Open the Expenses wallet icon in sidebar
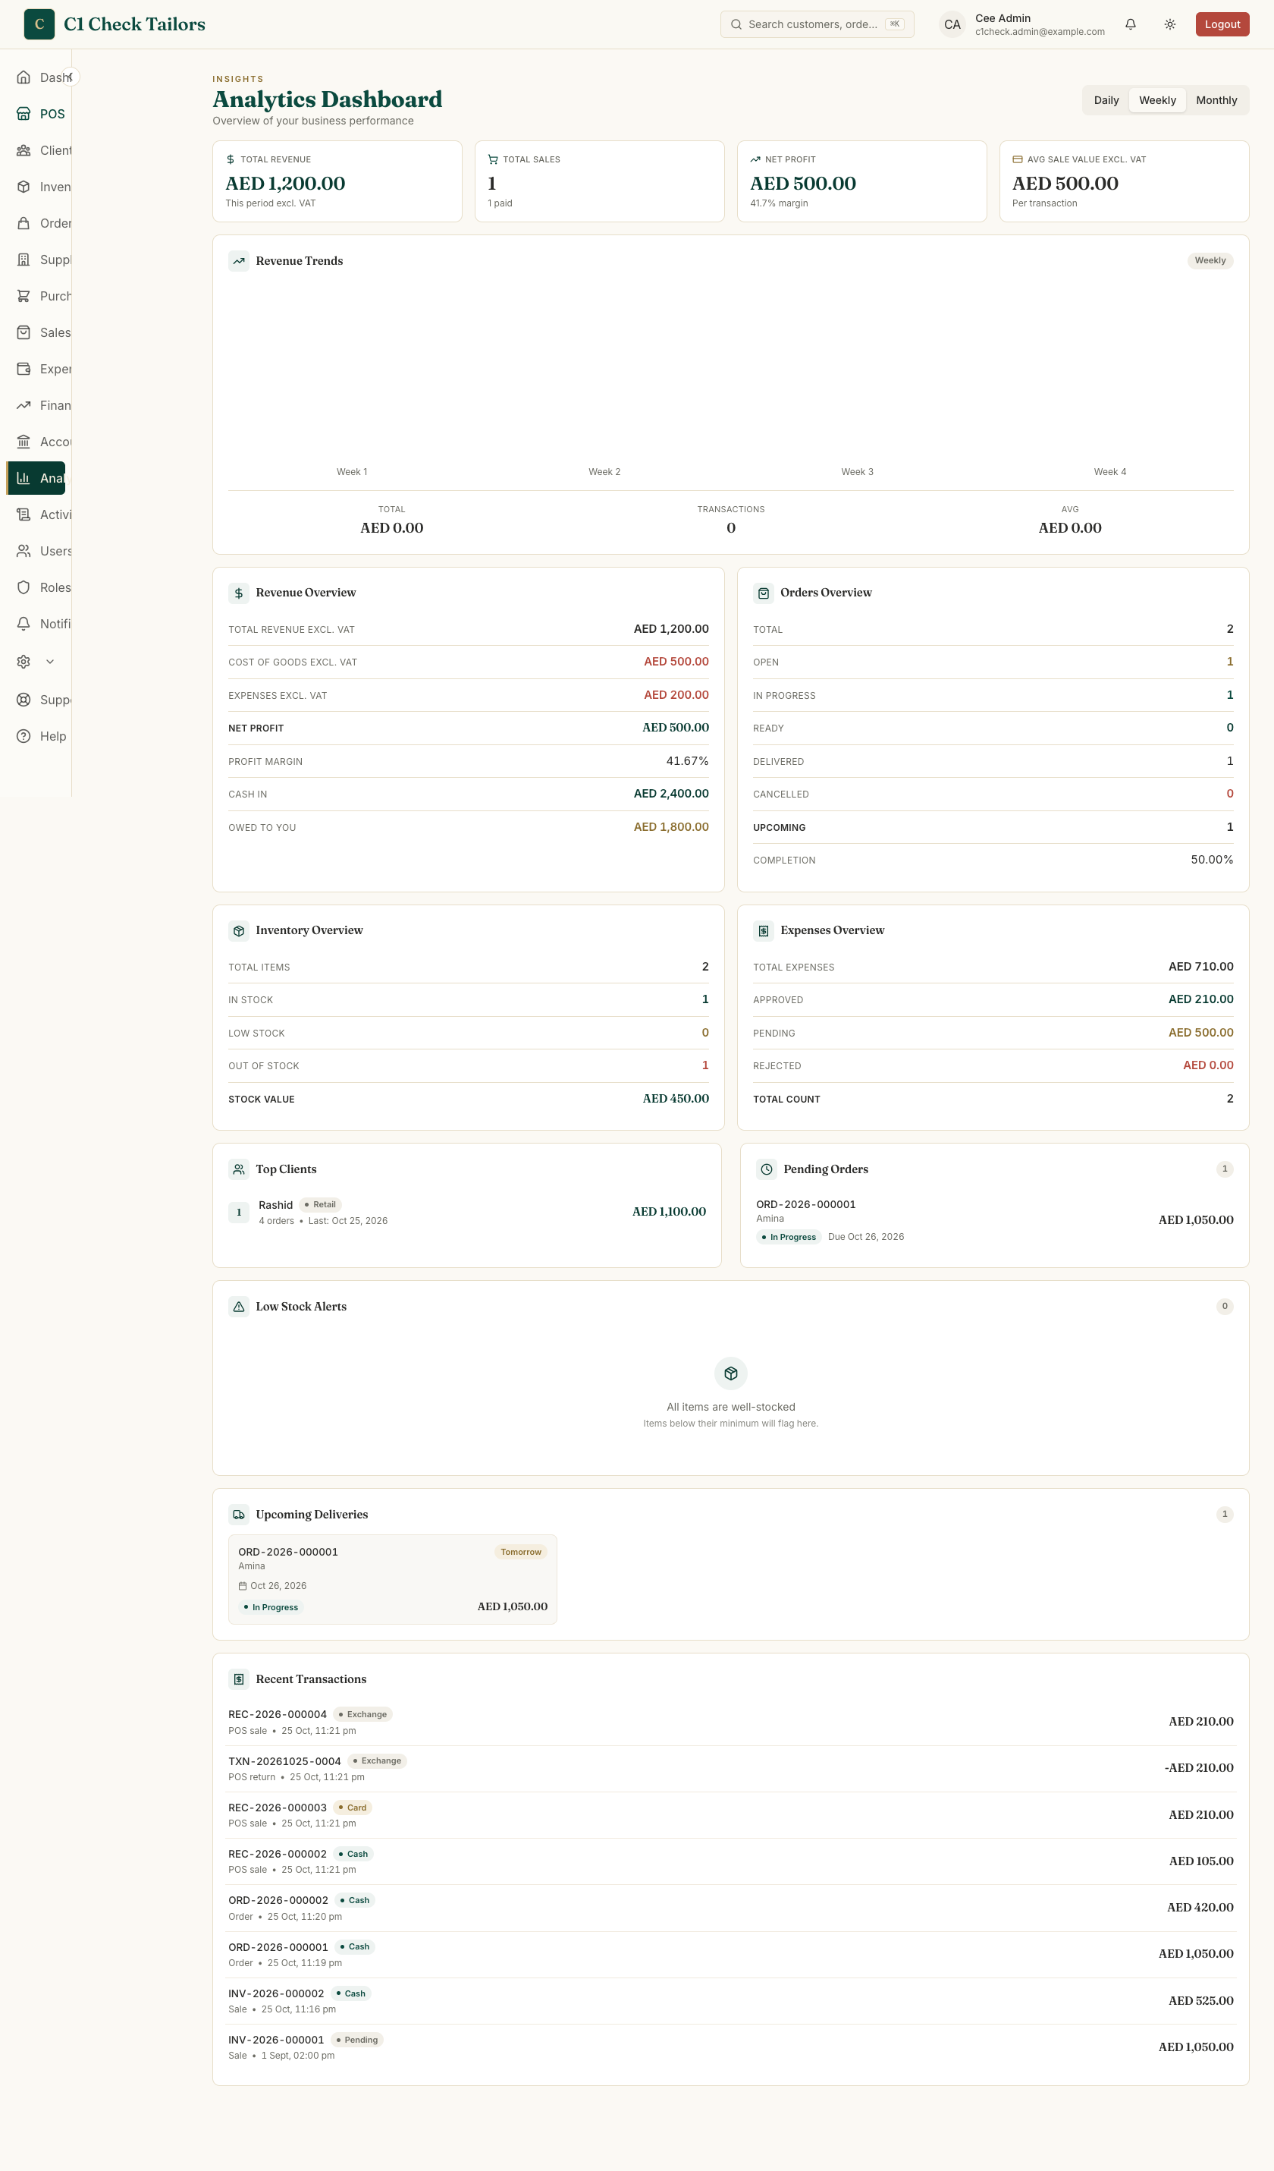The width and height of the screenshot is (1274, 2171). (x=24, y=369)
